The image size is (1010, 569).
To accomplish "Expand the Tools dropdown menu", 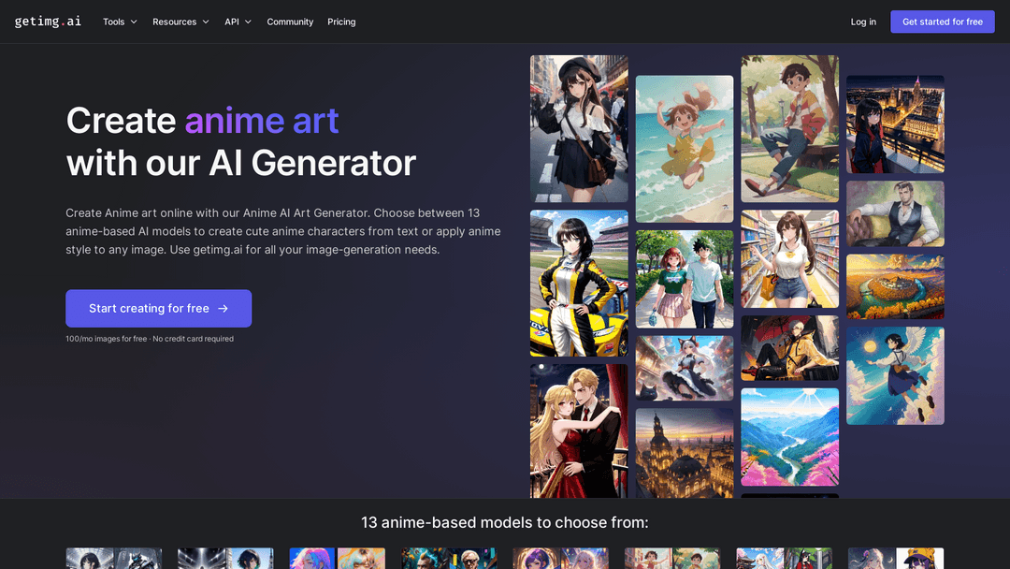I will [120, 22].
